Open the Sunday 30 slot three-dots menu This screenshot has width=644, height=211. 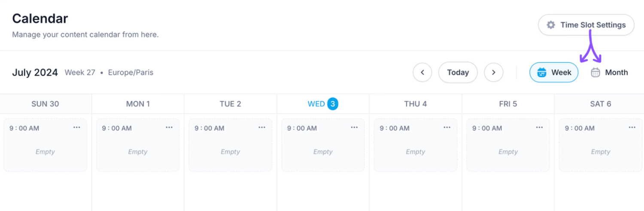pyautogui.click(x=76, y=127)
